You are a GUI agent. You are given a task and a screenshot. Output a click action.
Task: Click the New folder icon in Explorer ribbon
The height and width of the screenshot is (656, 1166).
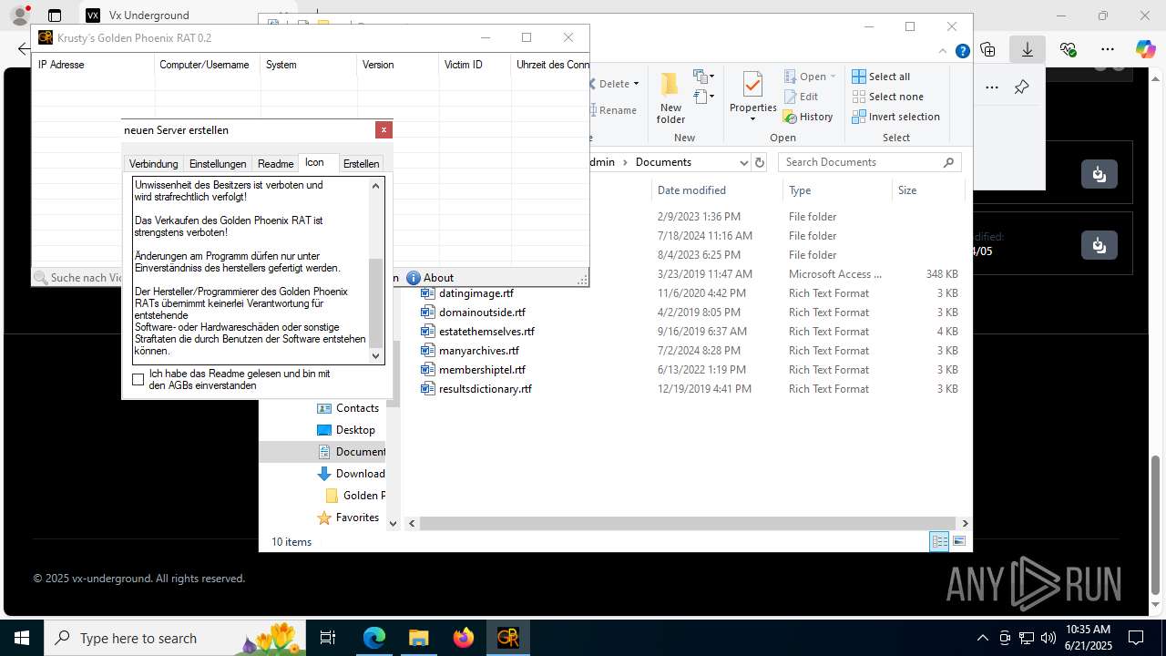point(670,84)
